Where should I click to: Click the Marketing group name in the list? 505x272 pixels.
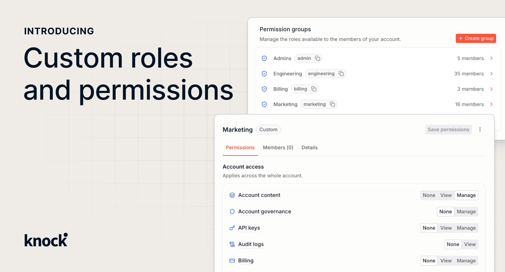[x=285, y=105]
